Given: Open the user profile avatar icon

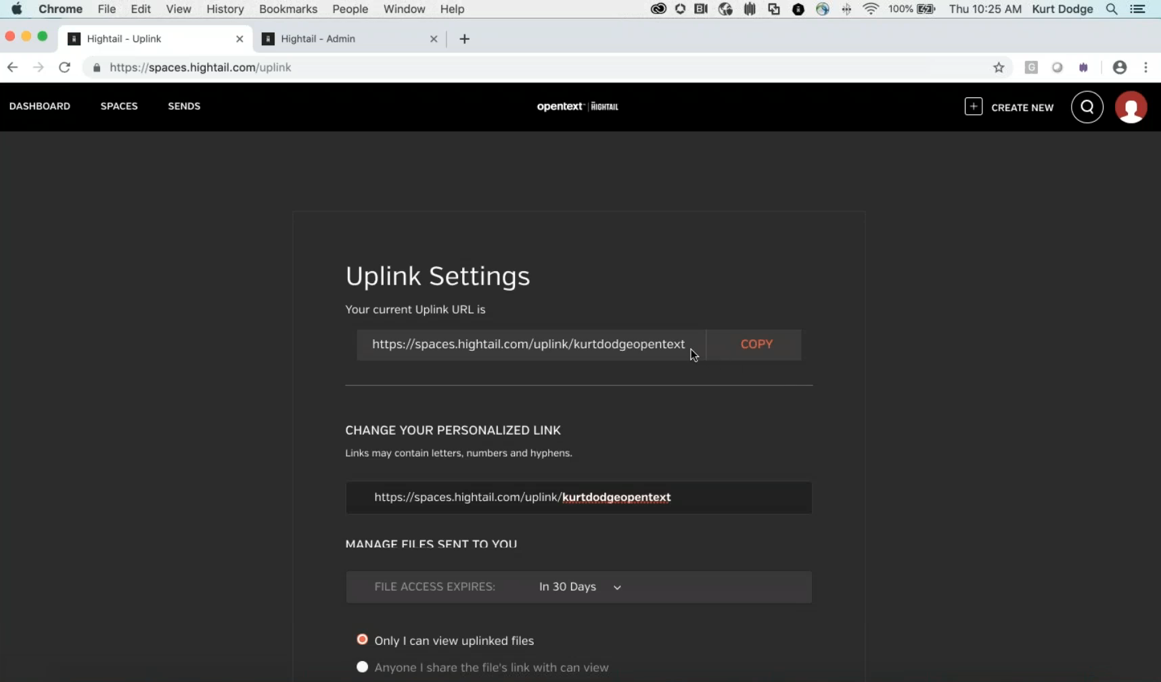Looking at the screenshot, I should pos(1131,107).
